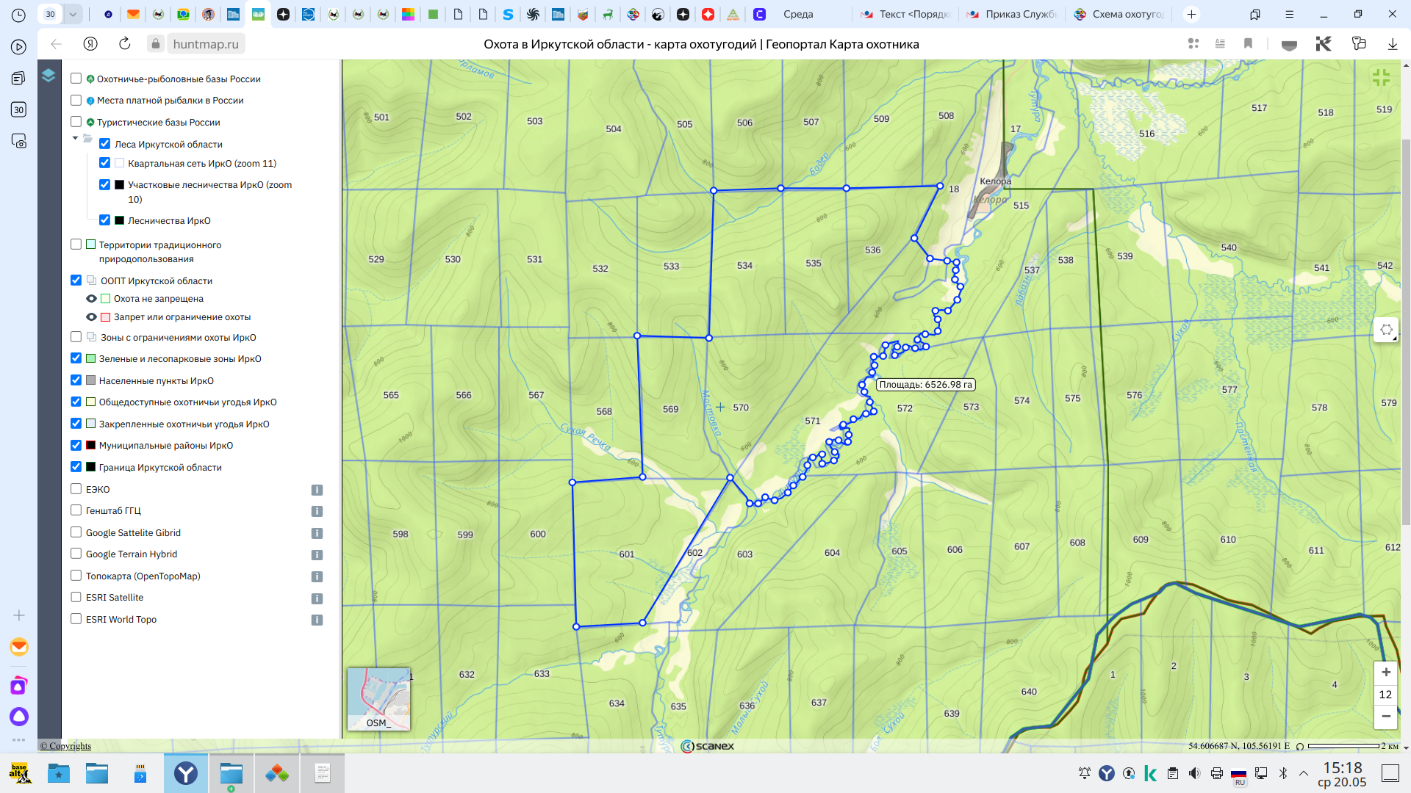Collapse the Леса Иркутской области tree group
This screenshot has width=1411, height=793.
(x=75, y=138)
